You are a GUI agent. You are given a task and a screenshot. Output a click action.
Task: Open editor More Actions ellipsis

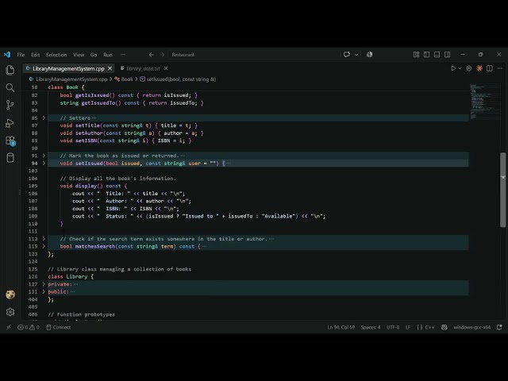tap(500, 68)
